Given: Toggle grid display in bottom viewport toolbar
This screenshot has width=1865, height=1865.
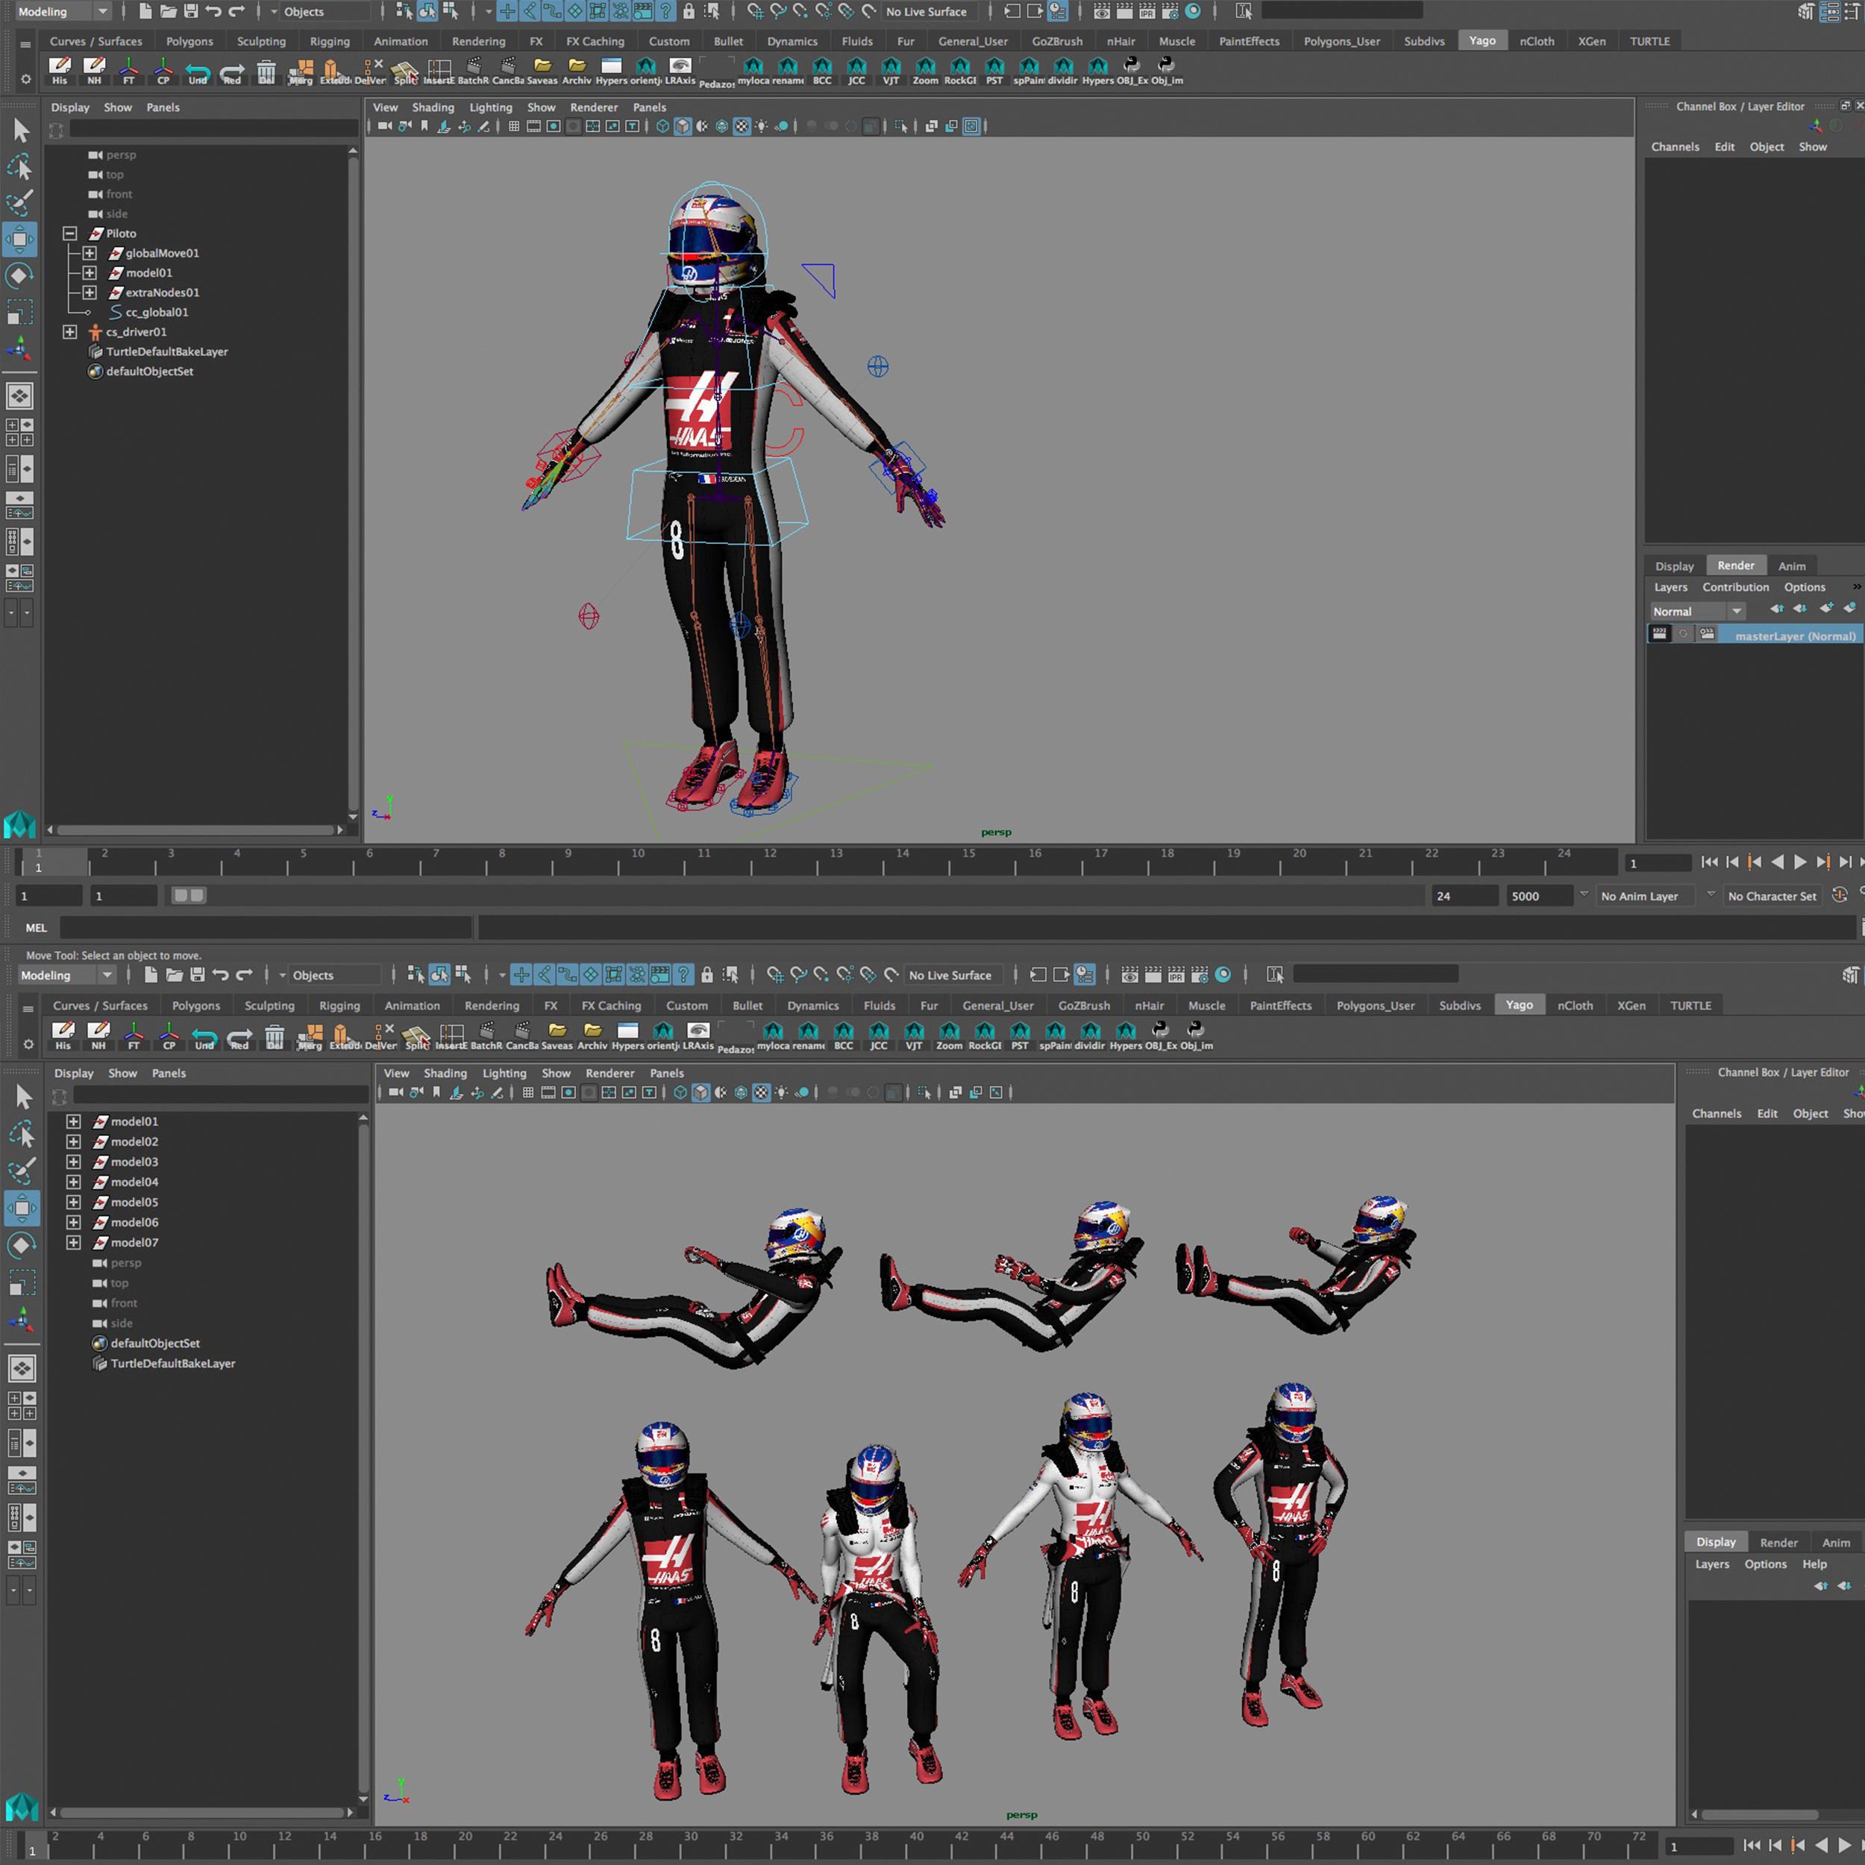Looking at the screenshot, I should [x=528, y=1092].
